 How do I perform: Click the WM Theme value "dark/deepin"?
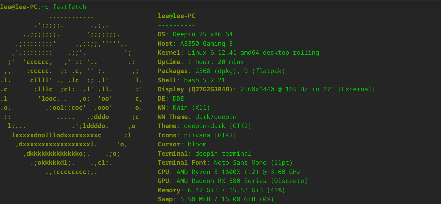click(x=216, y=117)
